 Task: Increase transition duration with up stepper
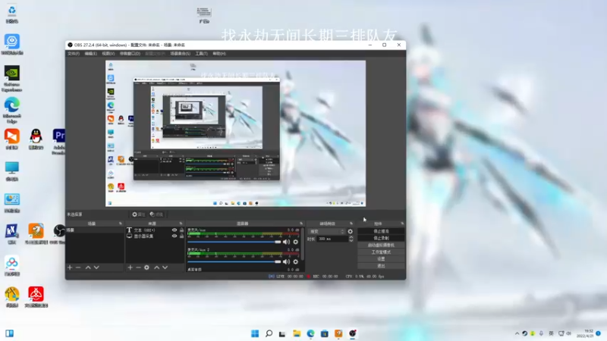tap(351, 237)
